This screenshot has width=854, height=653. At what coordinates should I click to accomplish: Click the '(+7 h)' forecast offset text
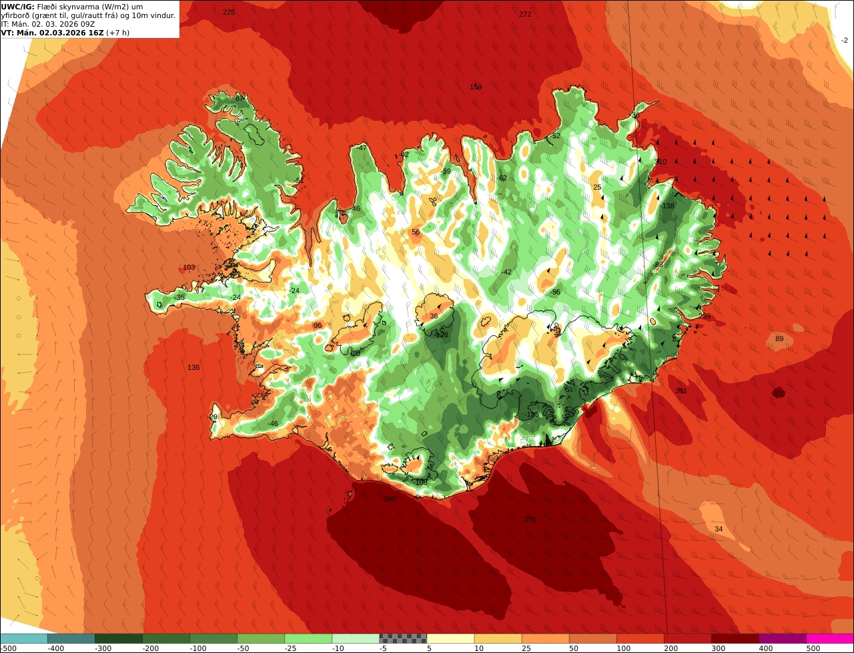(117, 32)
